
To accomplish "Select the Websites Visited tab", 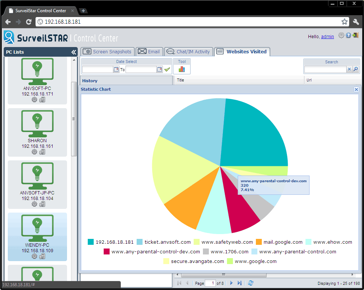I will point(242,51).
